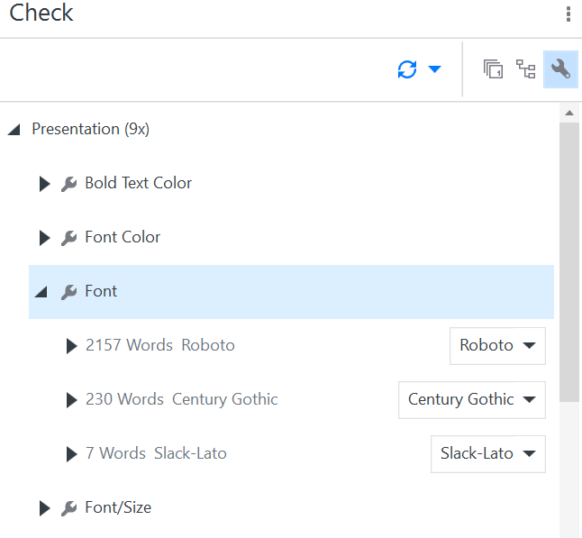Expand the Font/Size check item

pyautogui.click(x=44, y=508)
